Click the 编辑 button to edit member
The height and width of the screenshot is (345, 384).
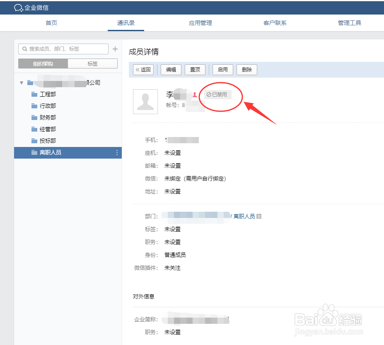(171, 70)
